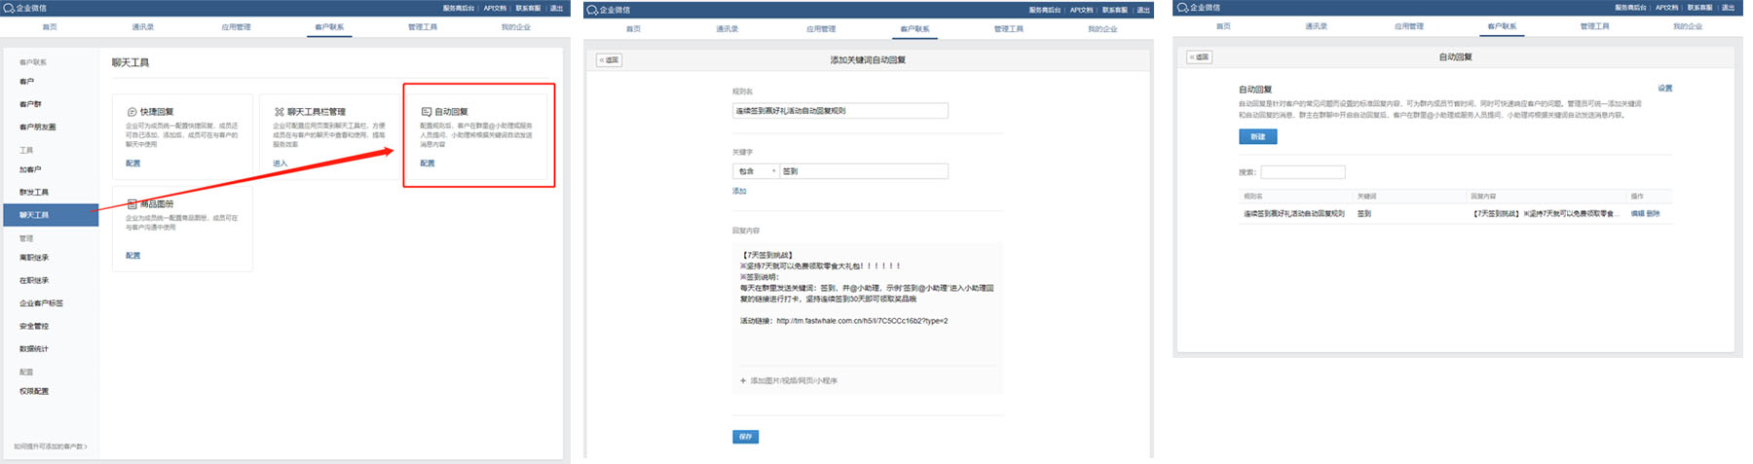The image size is (1753, 464).
Task: Click the 商品图册 picture icon
Action: [x=131, y=204]
